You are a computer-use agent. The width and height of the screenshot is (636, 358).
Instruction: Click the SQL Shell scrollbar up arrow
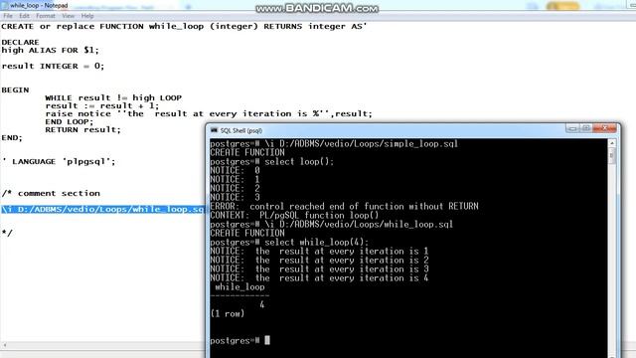tap(612, 143)
